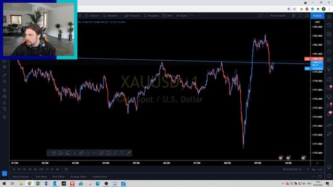Open Excel from the taskbar

coord(38,183)
